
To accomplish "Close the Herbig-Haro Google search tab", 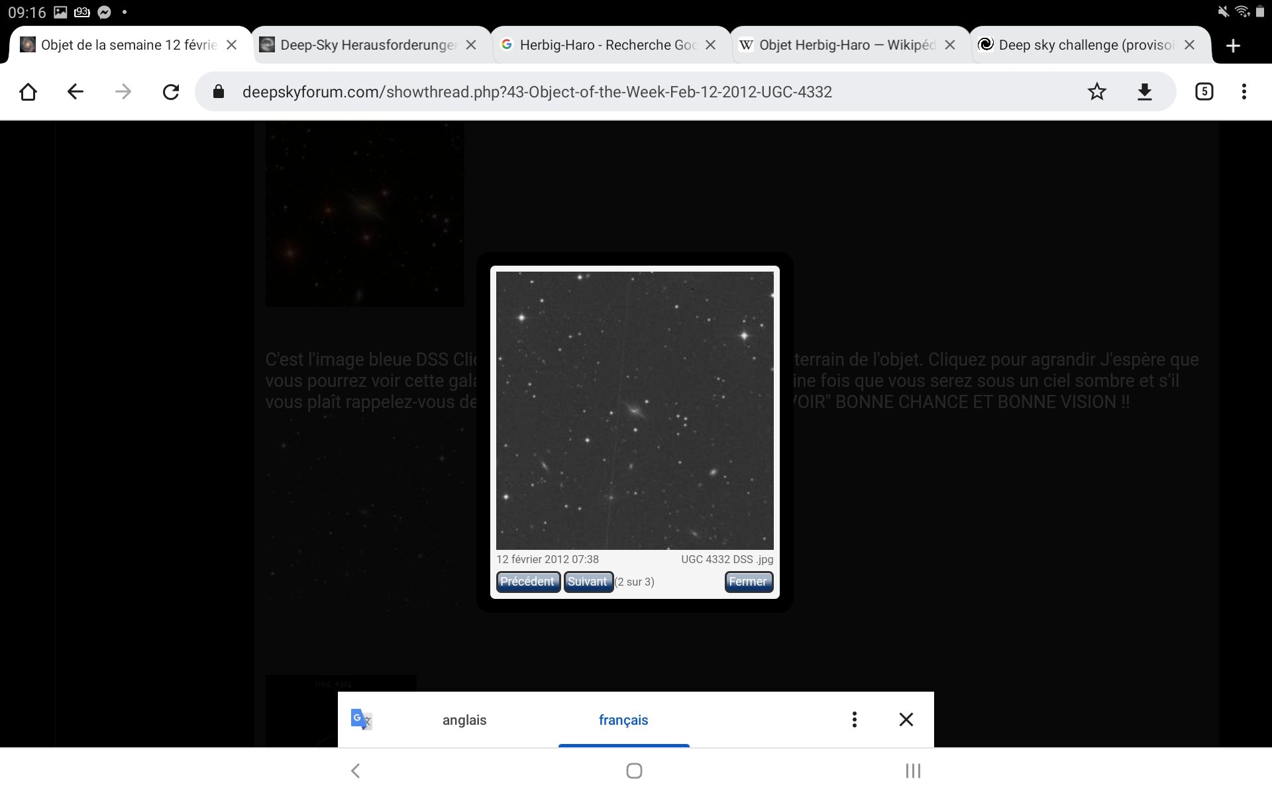I will [710, 45].
